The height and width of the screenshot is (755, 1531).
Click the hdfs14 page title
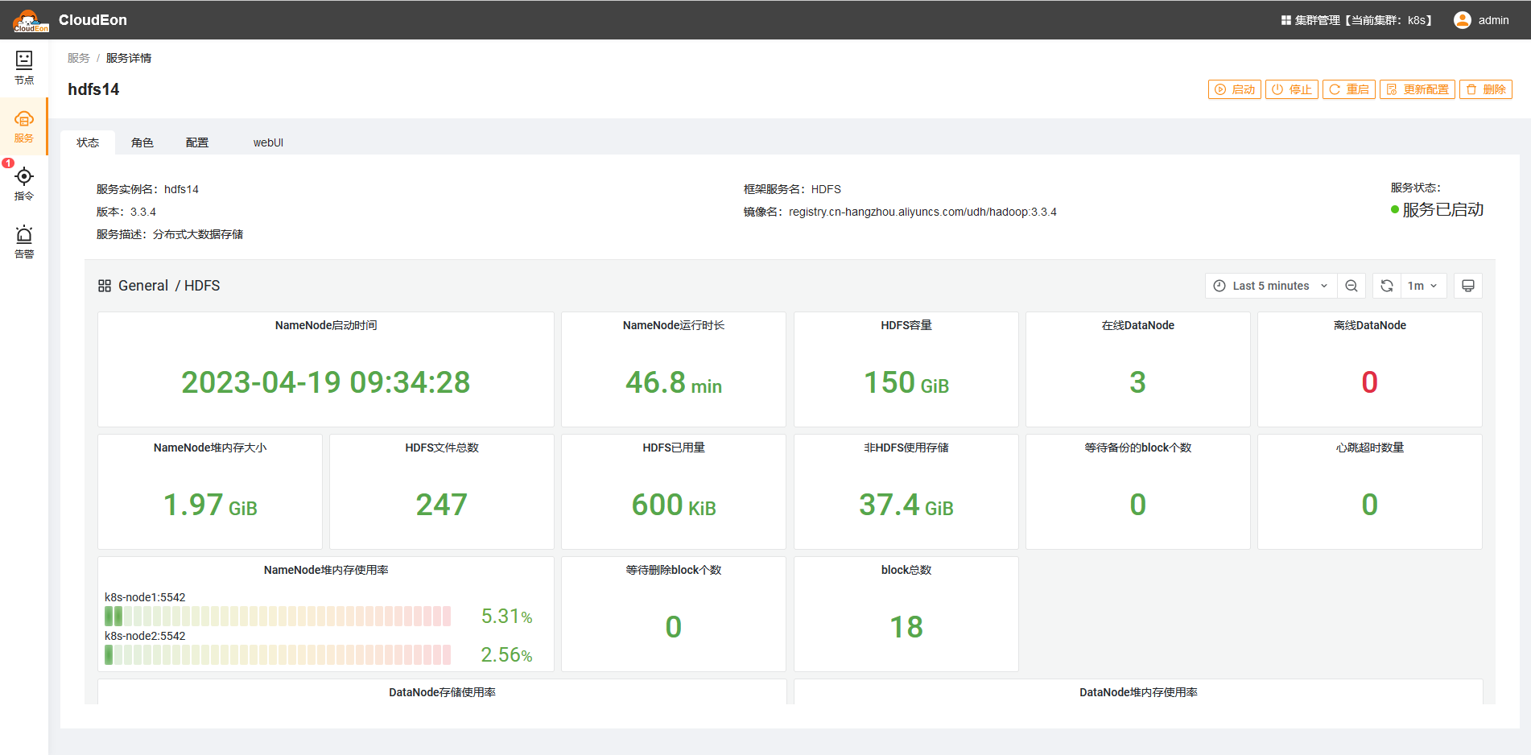[93, 89]
